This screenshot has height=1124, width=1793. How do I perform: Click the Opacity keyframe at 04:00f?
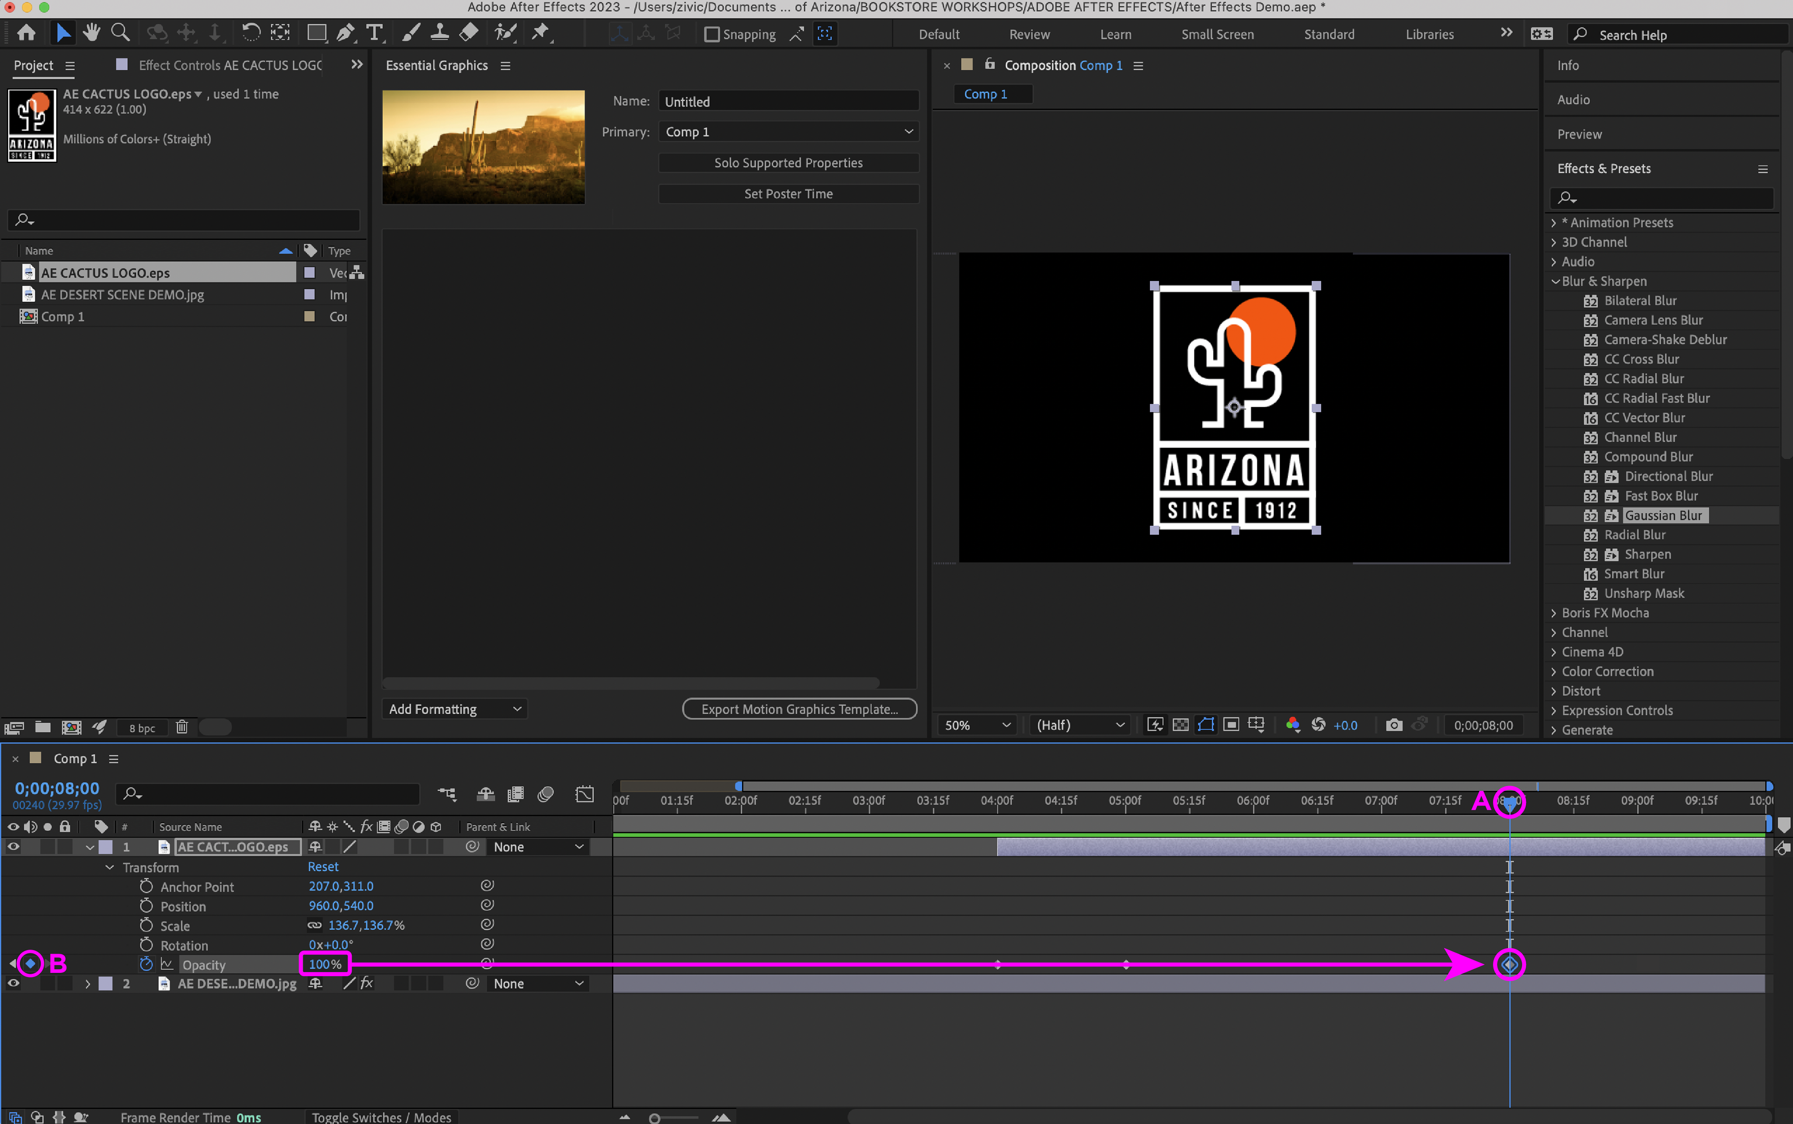997,964
